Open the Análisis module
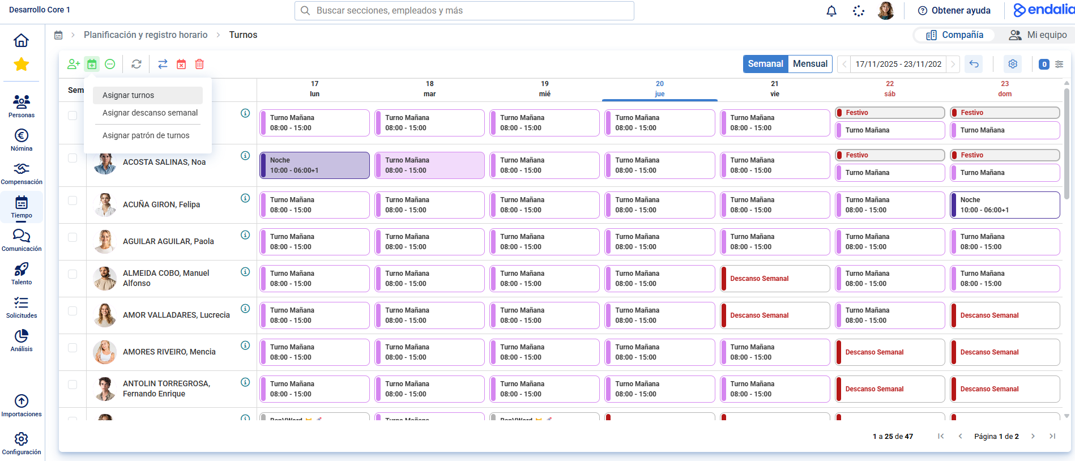 click(22, 340)
